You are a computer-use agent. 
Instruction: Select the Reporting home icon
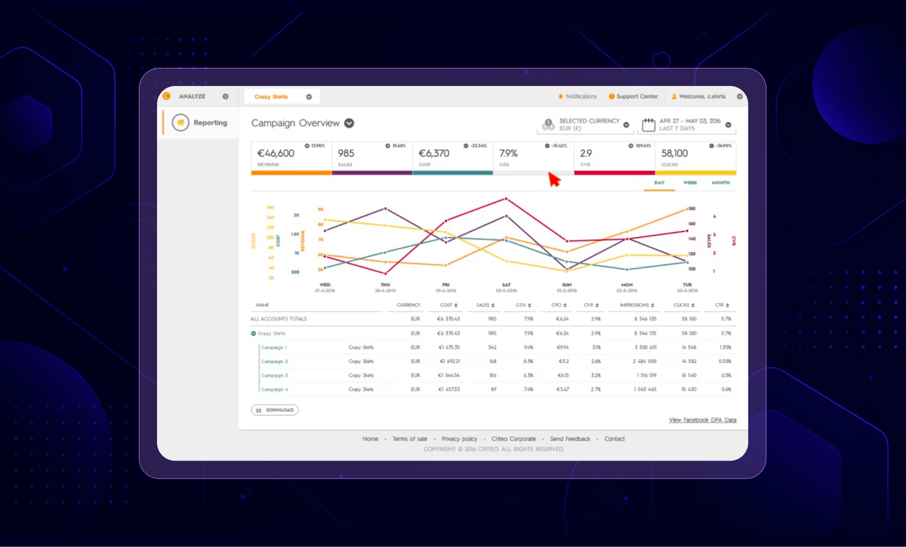[x=181, y=123]
